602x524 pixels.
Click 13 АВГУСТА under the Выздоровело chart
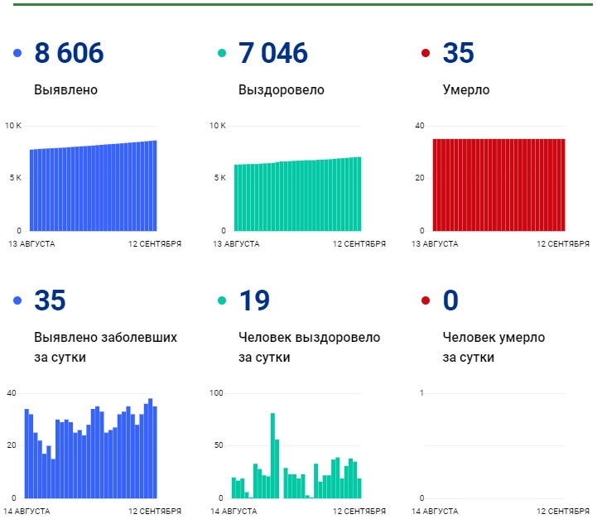point(236,244)
